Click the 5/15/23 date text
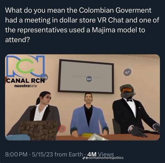The image size is (165, 163). [x=42, y=154]
